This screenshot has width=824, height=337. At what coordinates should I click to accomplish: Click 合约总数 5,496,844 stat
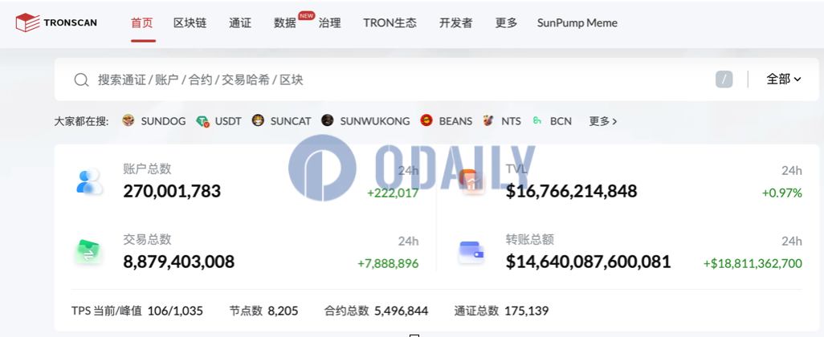pos(377,311)
